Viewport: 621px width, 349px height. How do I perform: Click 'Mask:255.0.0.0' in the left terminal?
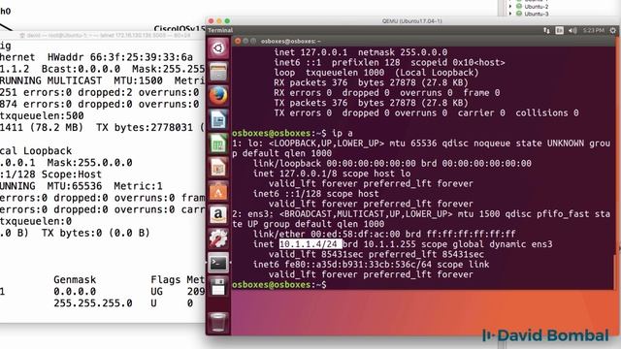89,163
